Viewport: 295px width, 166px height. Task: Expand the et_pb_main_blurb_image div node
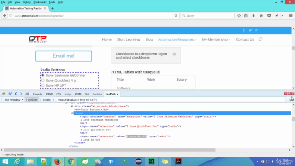72,106
